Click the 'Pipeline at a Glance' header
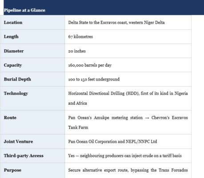Screen dimensions: 204x178 coord(24,10)
